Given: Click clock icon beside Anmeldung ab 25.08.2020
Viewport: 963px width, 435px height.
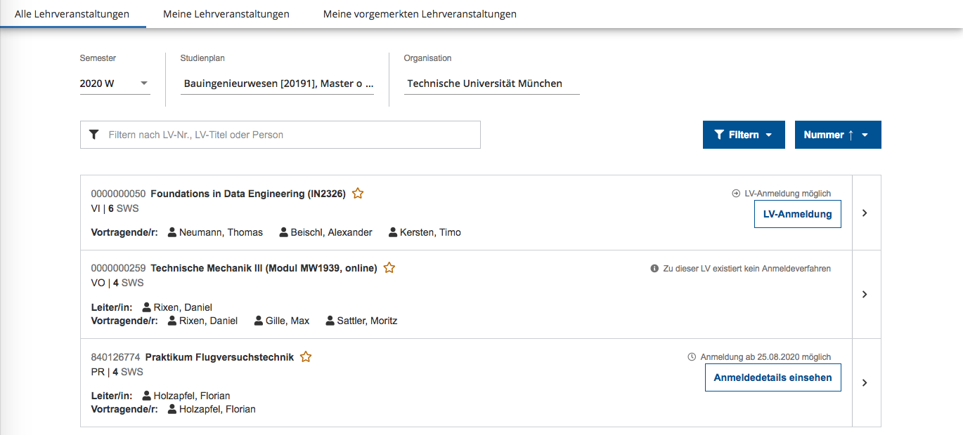Looking at the screenshot, I should click(692, 356).
